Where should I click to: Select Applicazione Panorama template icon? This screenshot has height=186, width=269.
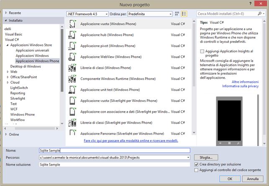(x=72, y=132)
